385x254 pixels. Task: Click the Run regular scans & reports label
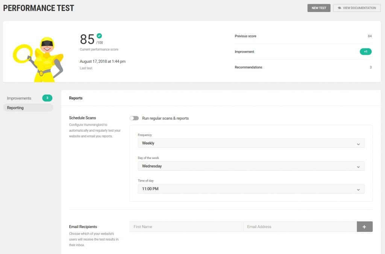(x=165, y=118)
